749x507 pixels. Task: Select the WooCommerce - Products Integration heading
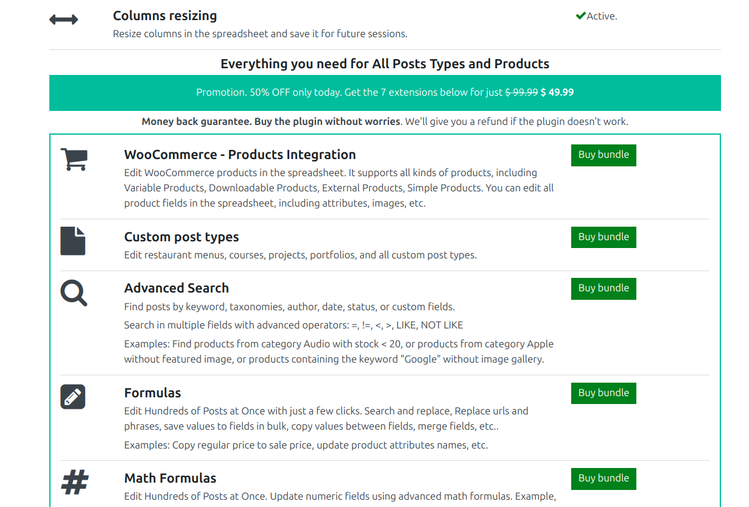coord(240,155)
